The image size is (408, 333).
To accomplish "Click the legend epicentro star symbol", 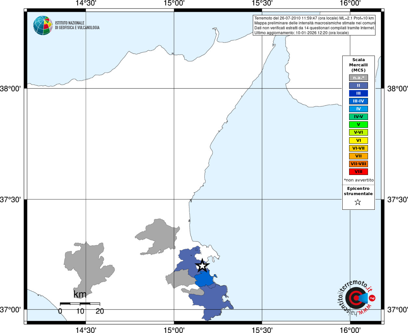I will pyautogui.click(x=358, y=202).
